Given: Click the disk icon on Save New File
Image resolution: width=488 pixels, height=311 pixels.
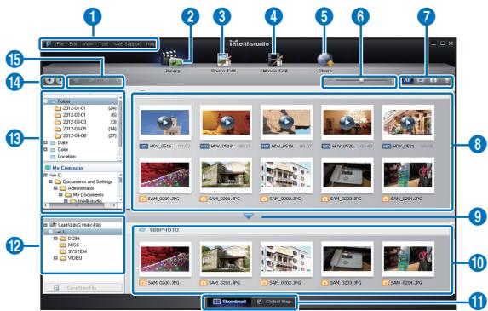Looking at the screenshot, I should 56,288.
